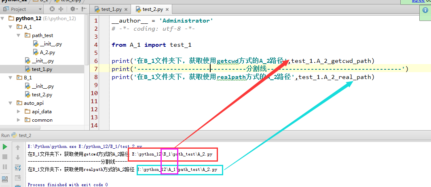
Task: Click the Scroll from Source target icon
Action: [x=52, y=9]
